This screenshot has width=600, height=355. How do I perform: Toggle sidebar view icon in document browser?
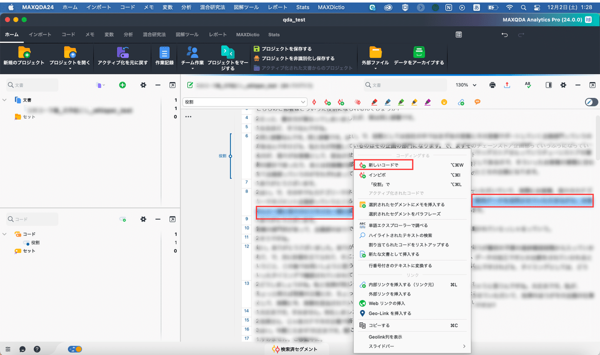(x=548, y=85)
